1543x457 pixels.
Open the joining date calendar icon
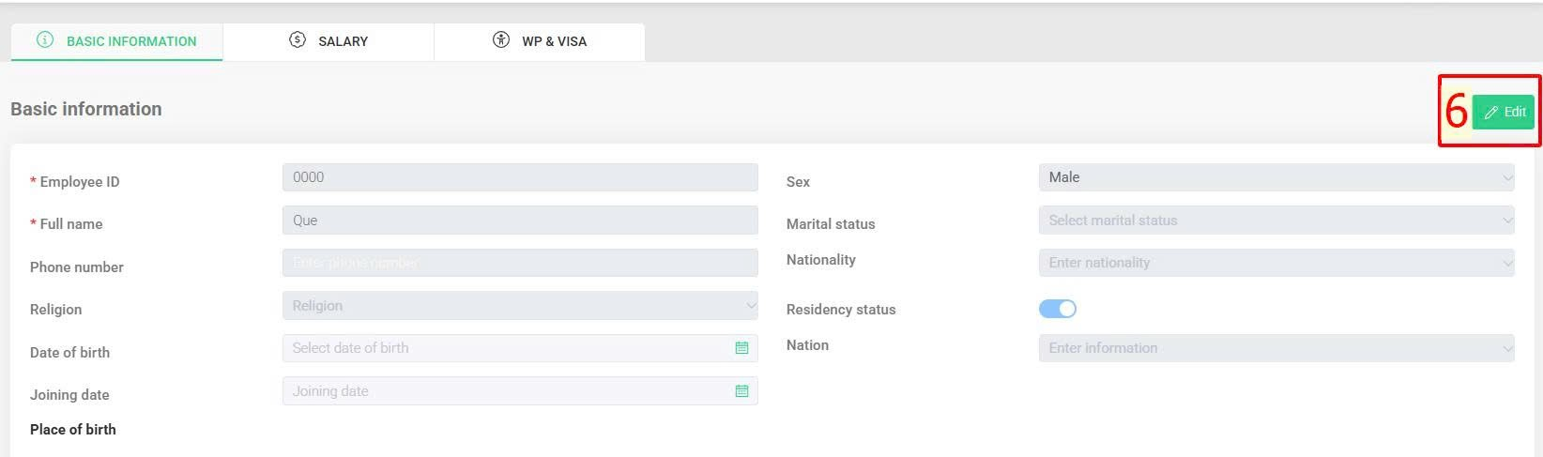click(741, 391)
